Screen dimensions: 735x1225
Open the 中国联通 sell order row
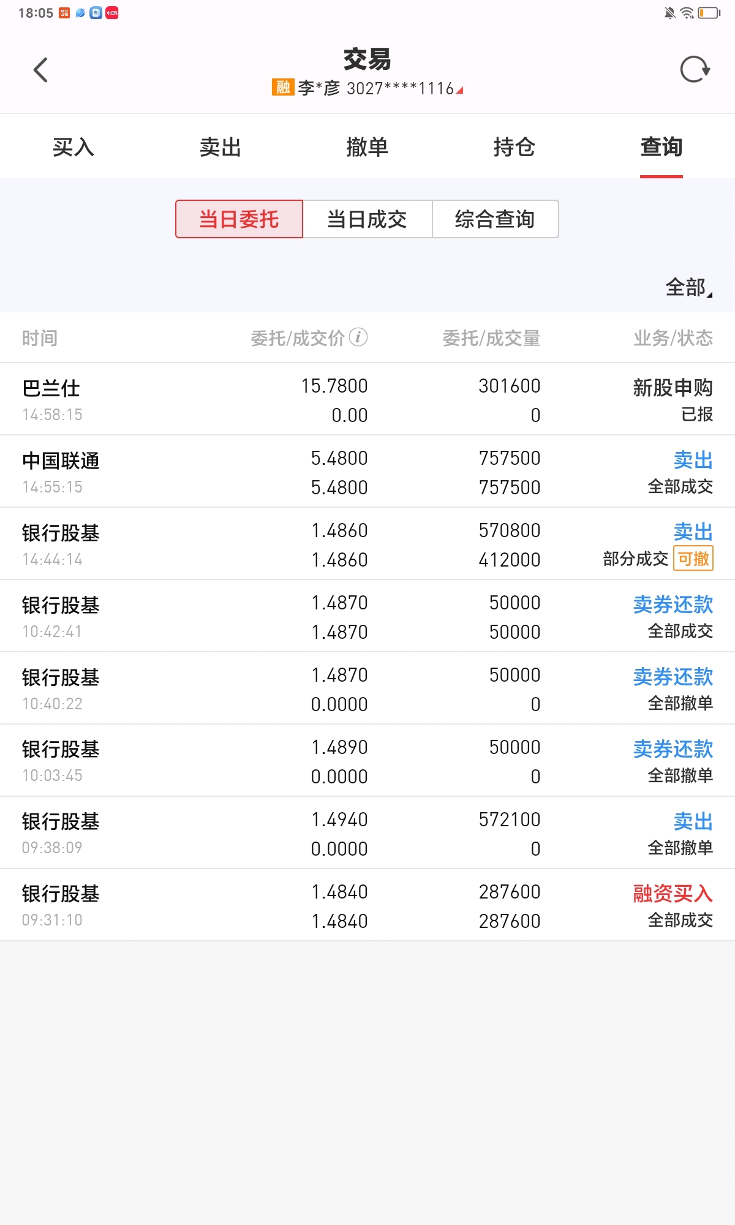pyautogui.click(x=367, y=472)
